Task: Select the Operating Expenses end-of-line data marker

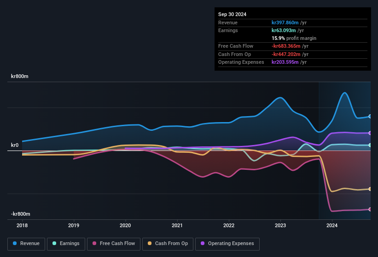Action: pos(370,133)
